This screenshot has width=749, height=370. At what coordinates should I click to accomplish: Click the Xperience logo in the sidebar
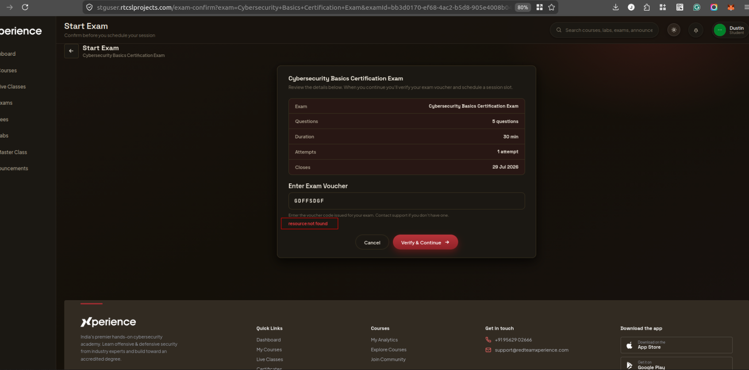coord(21,31)
